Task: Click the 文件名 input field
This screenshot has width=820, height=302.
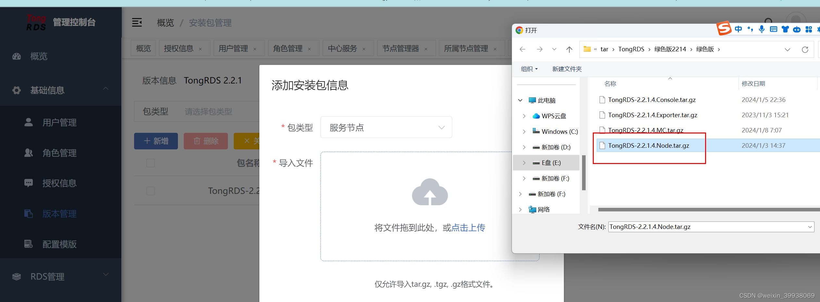Action: coord(711,227)
